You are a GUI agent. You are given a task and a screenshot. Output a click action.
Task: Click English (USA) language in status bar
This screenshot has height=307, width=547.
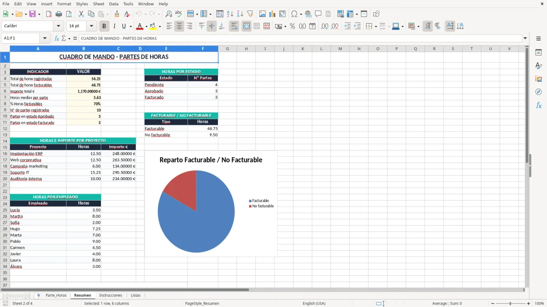314,303
